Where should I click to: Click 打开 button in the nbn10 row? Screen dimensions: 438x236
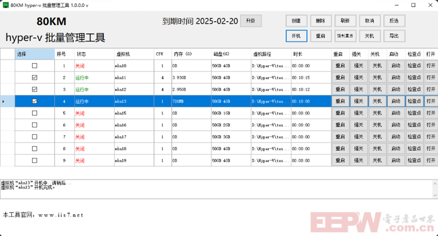(431, 66)
